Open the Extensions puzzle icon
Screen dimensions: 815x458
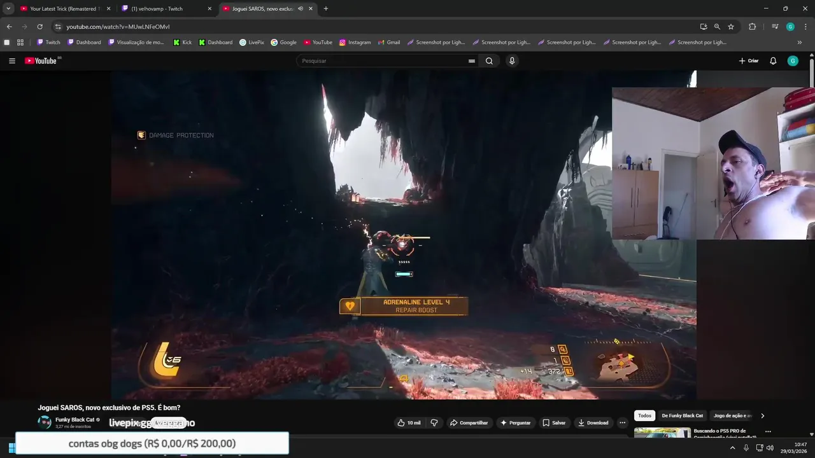[x=752, y=27]
